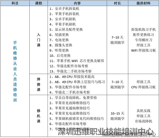Click line 2、A8、A9 CPU 单换上层技巧与练习
The image size is (159, 138).
77,82
